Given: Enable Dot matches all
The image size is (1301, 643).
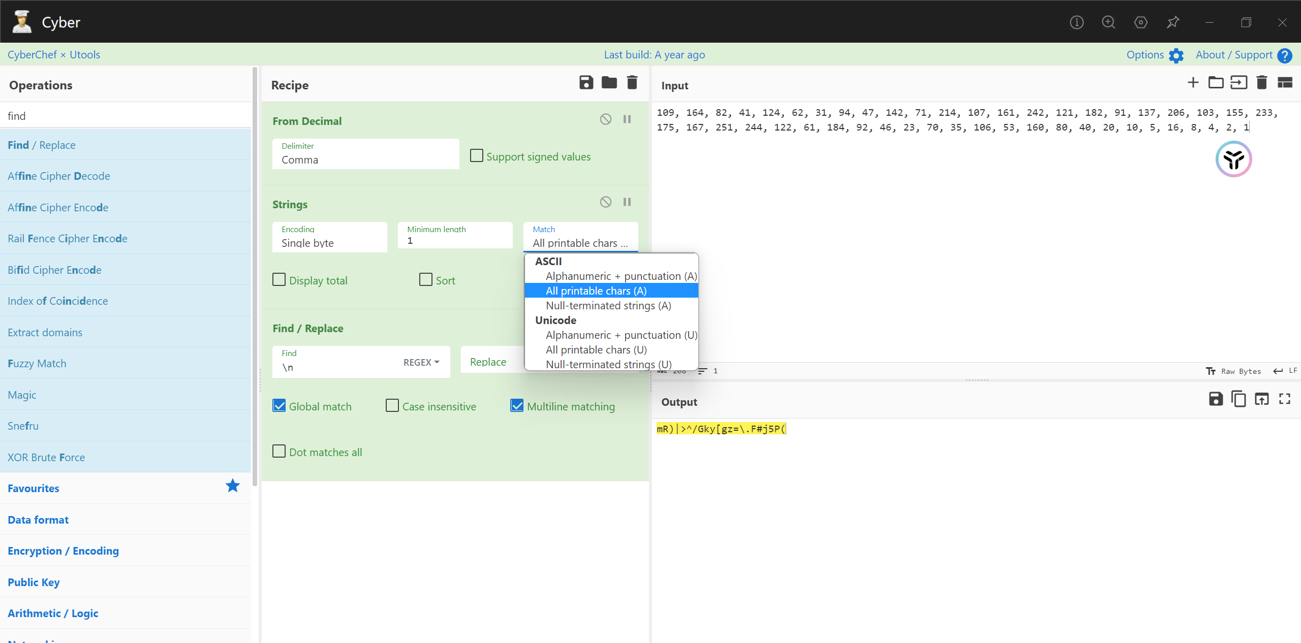Looking at the screenshot, I should pos(279,451).
